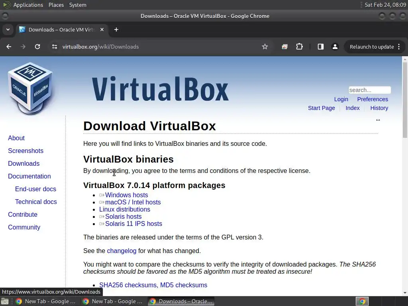408x306 pixels.
Task: Go back using the browser back arrow
Action: click(9, 47)
